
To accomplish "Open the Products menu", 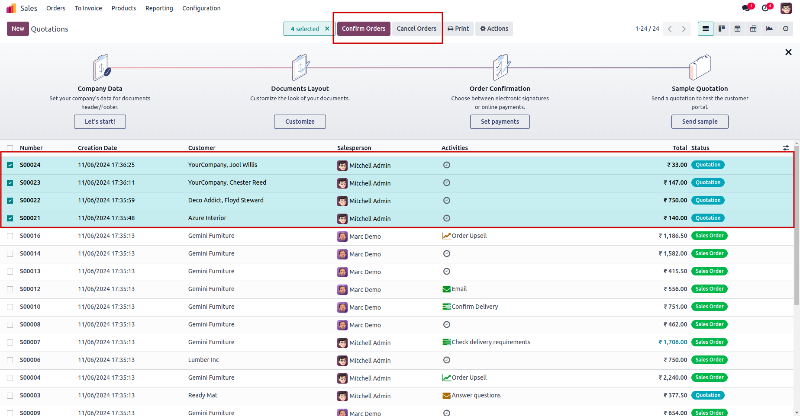I will pyautogui.click(x=124, y=8).
